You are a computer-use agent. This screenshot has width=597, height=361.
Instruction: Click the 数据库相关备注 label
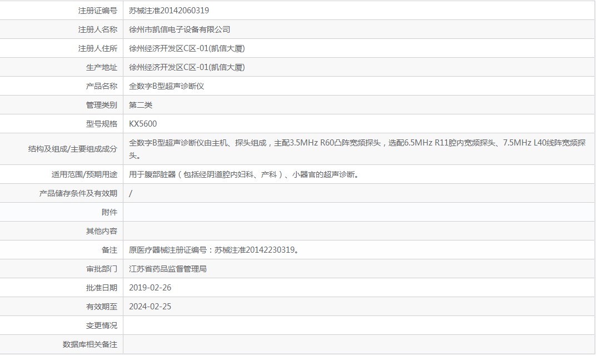pyautogui.click(x=90, y=345)
